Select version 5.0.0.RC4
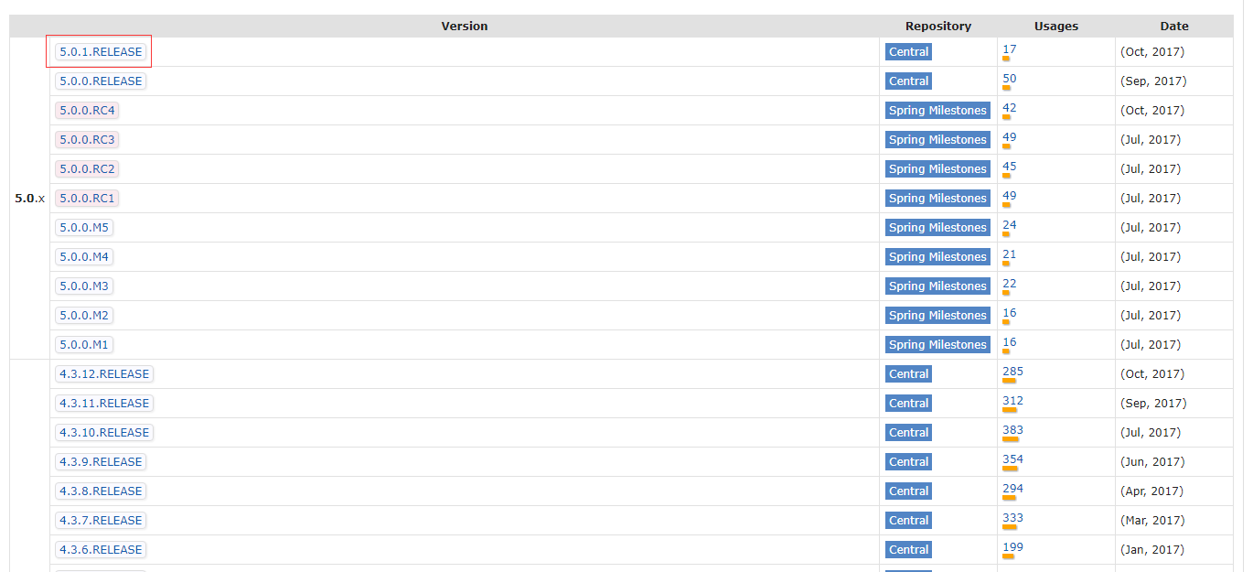The height and width of the screenshot is (572, 1253). pos(87,111)
